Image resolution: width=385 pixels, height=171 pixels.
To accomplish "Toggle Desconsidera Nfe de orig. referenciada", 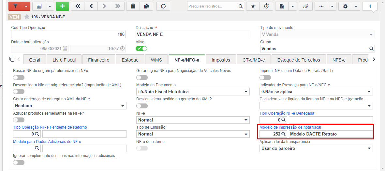I will [x=19, y=92].
